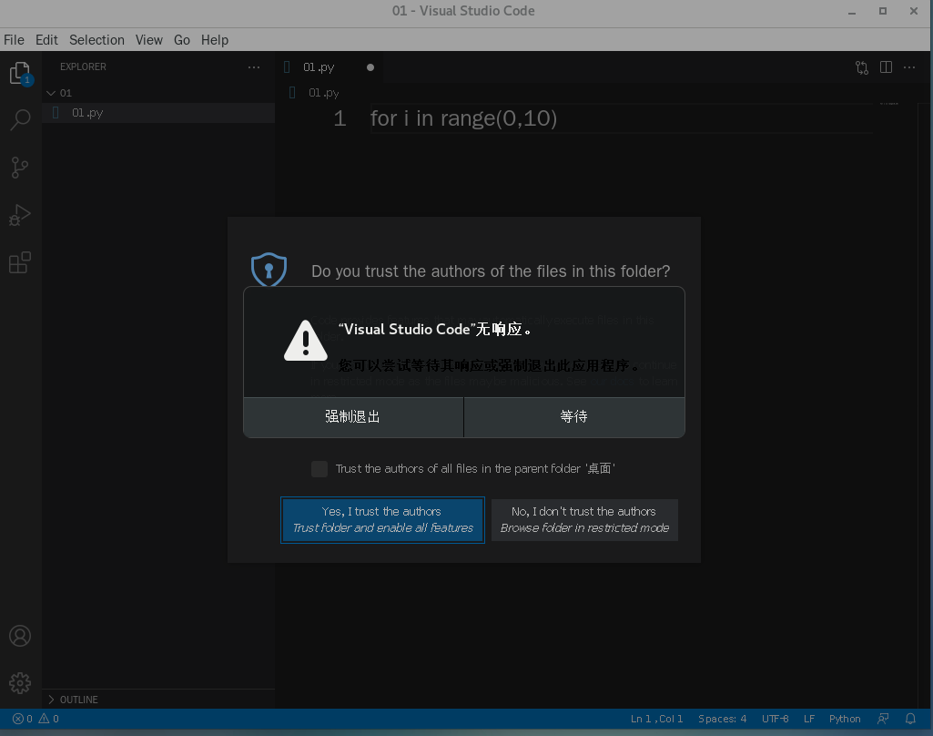933x736 pixels.
Task: Switch to the 01.py editor tab
Action: click(x=319, y=66)
